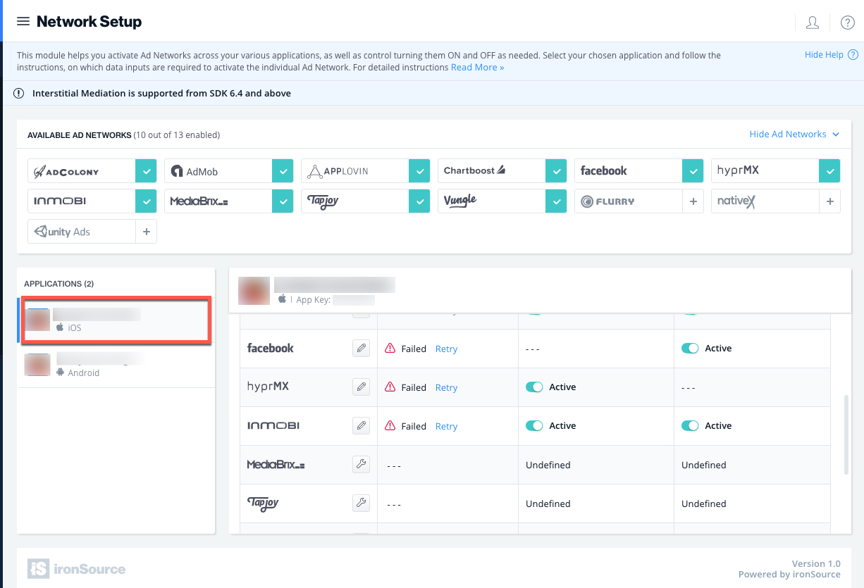This screenshot has height=588, width=864.
Task: Open the Vungle network dropdown arrow
Action: [x=556, y=201]
